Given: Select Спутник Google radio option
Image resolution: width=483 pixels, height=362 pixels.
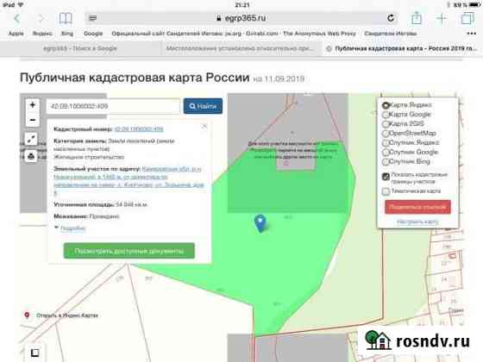Looking at the screenshot, I should coord(386,153).
